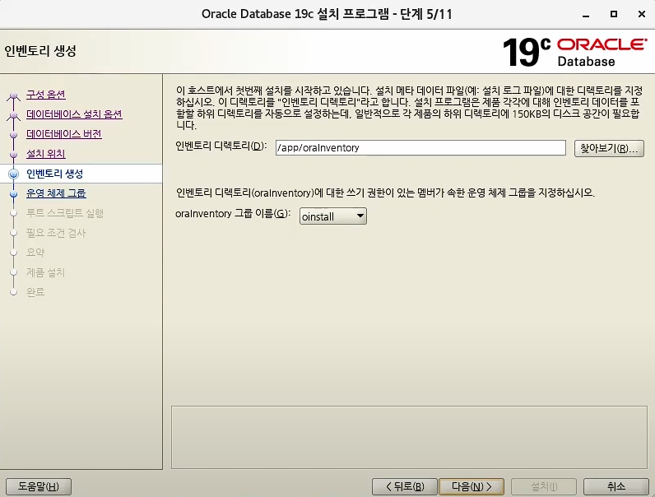Click the 데이터베이스 버전 step bullet
This screenshot has height=497, width=655.
(x=13, y=134)
